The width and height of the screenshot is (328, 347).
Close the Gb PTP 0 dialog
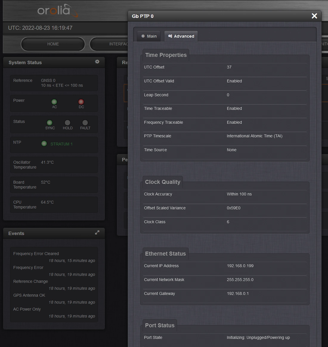pos(314,16)
